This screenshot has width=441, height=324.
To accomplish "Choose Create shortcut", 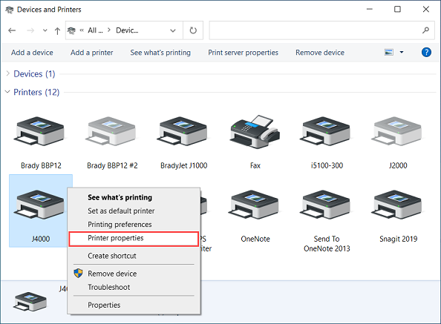I will (x=112, y=256).
